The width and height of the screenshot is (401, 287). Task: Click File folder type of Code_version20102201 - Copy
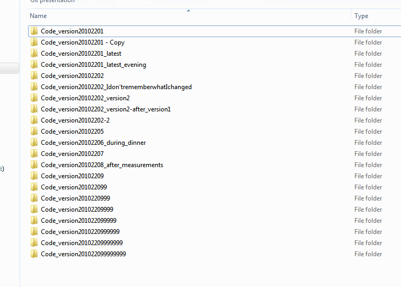(368, 42)
